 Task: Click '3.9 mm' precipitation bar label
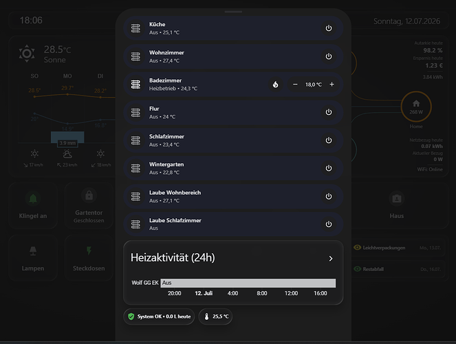pyautogui.click(x=67, y=143)
